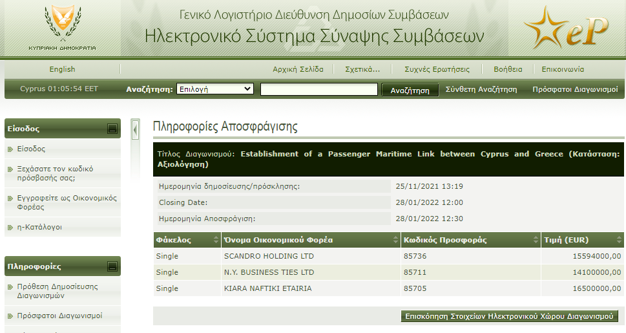The width and height of the screenshot is (626, 333).
Task: Open the Επιλογή search category dropdown
Action: (x=214, y=89)
